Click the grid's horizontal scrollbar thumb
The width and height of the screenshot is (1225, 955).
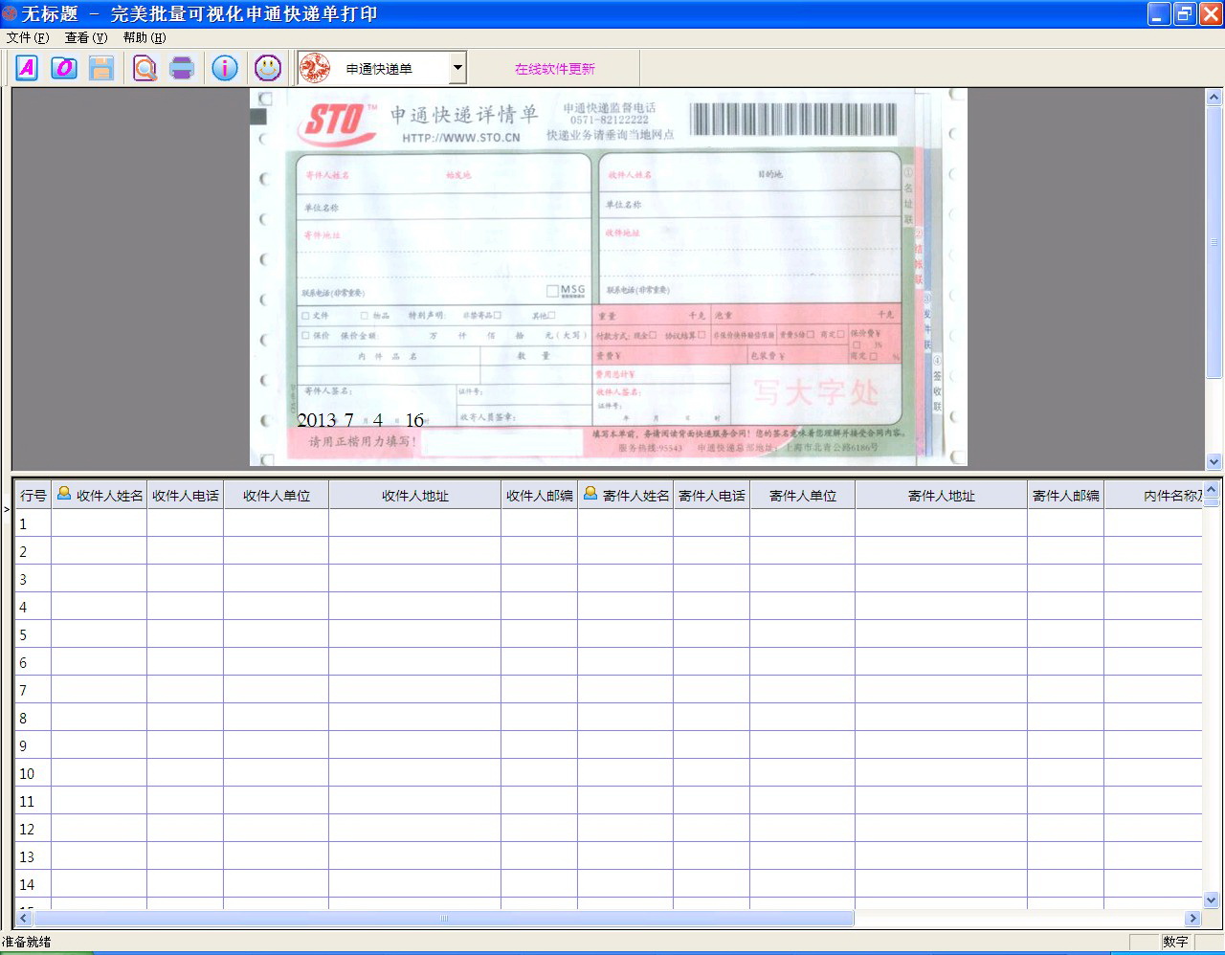pyautogui.click(x=443, y=918)
